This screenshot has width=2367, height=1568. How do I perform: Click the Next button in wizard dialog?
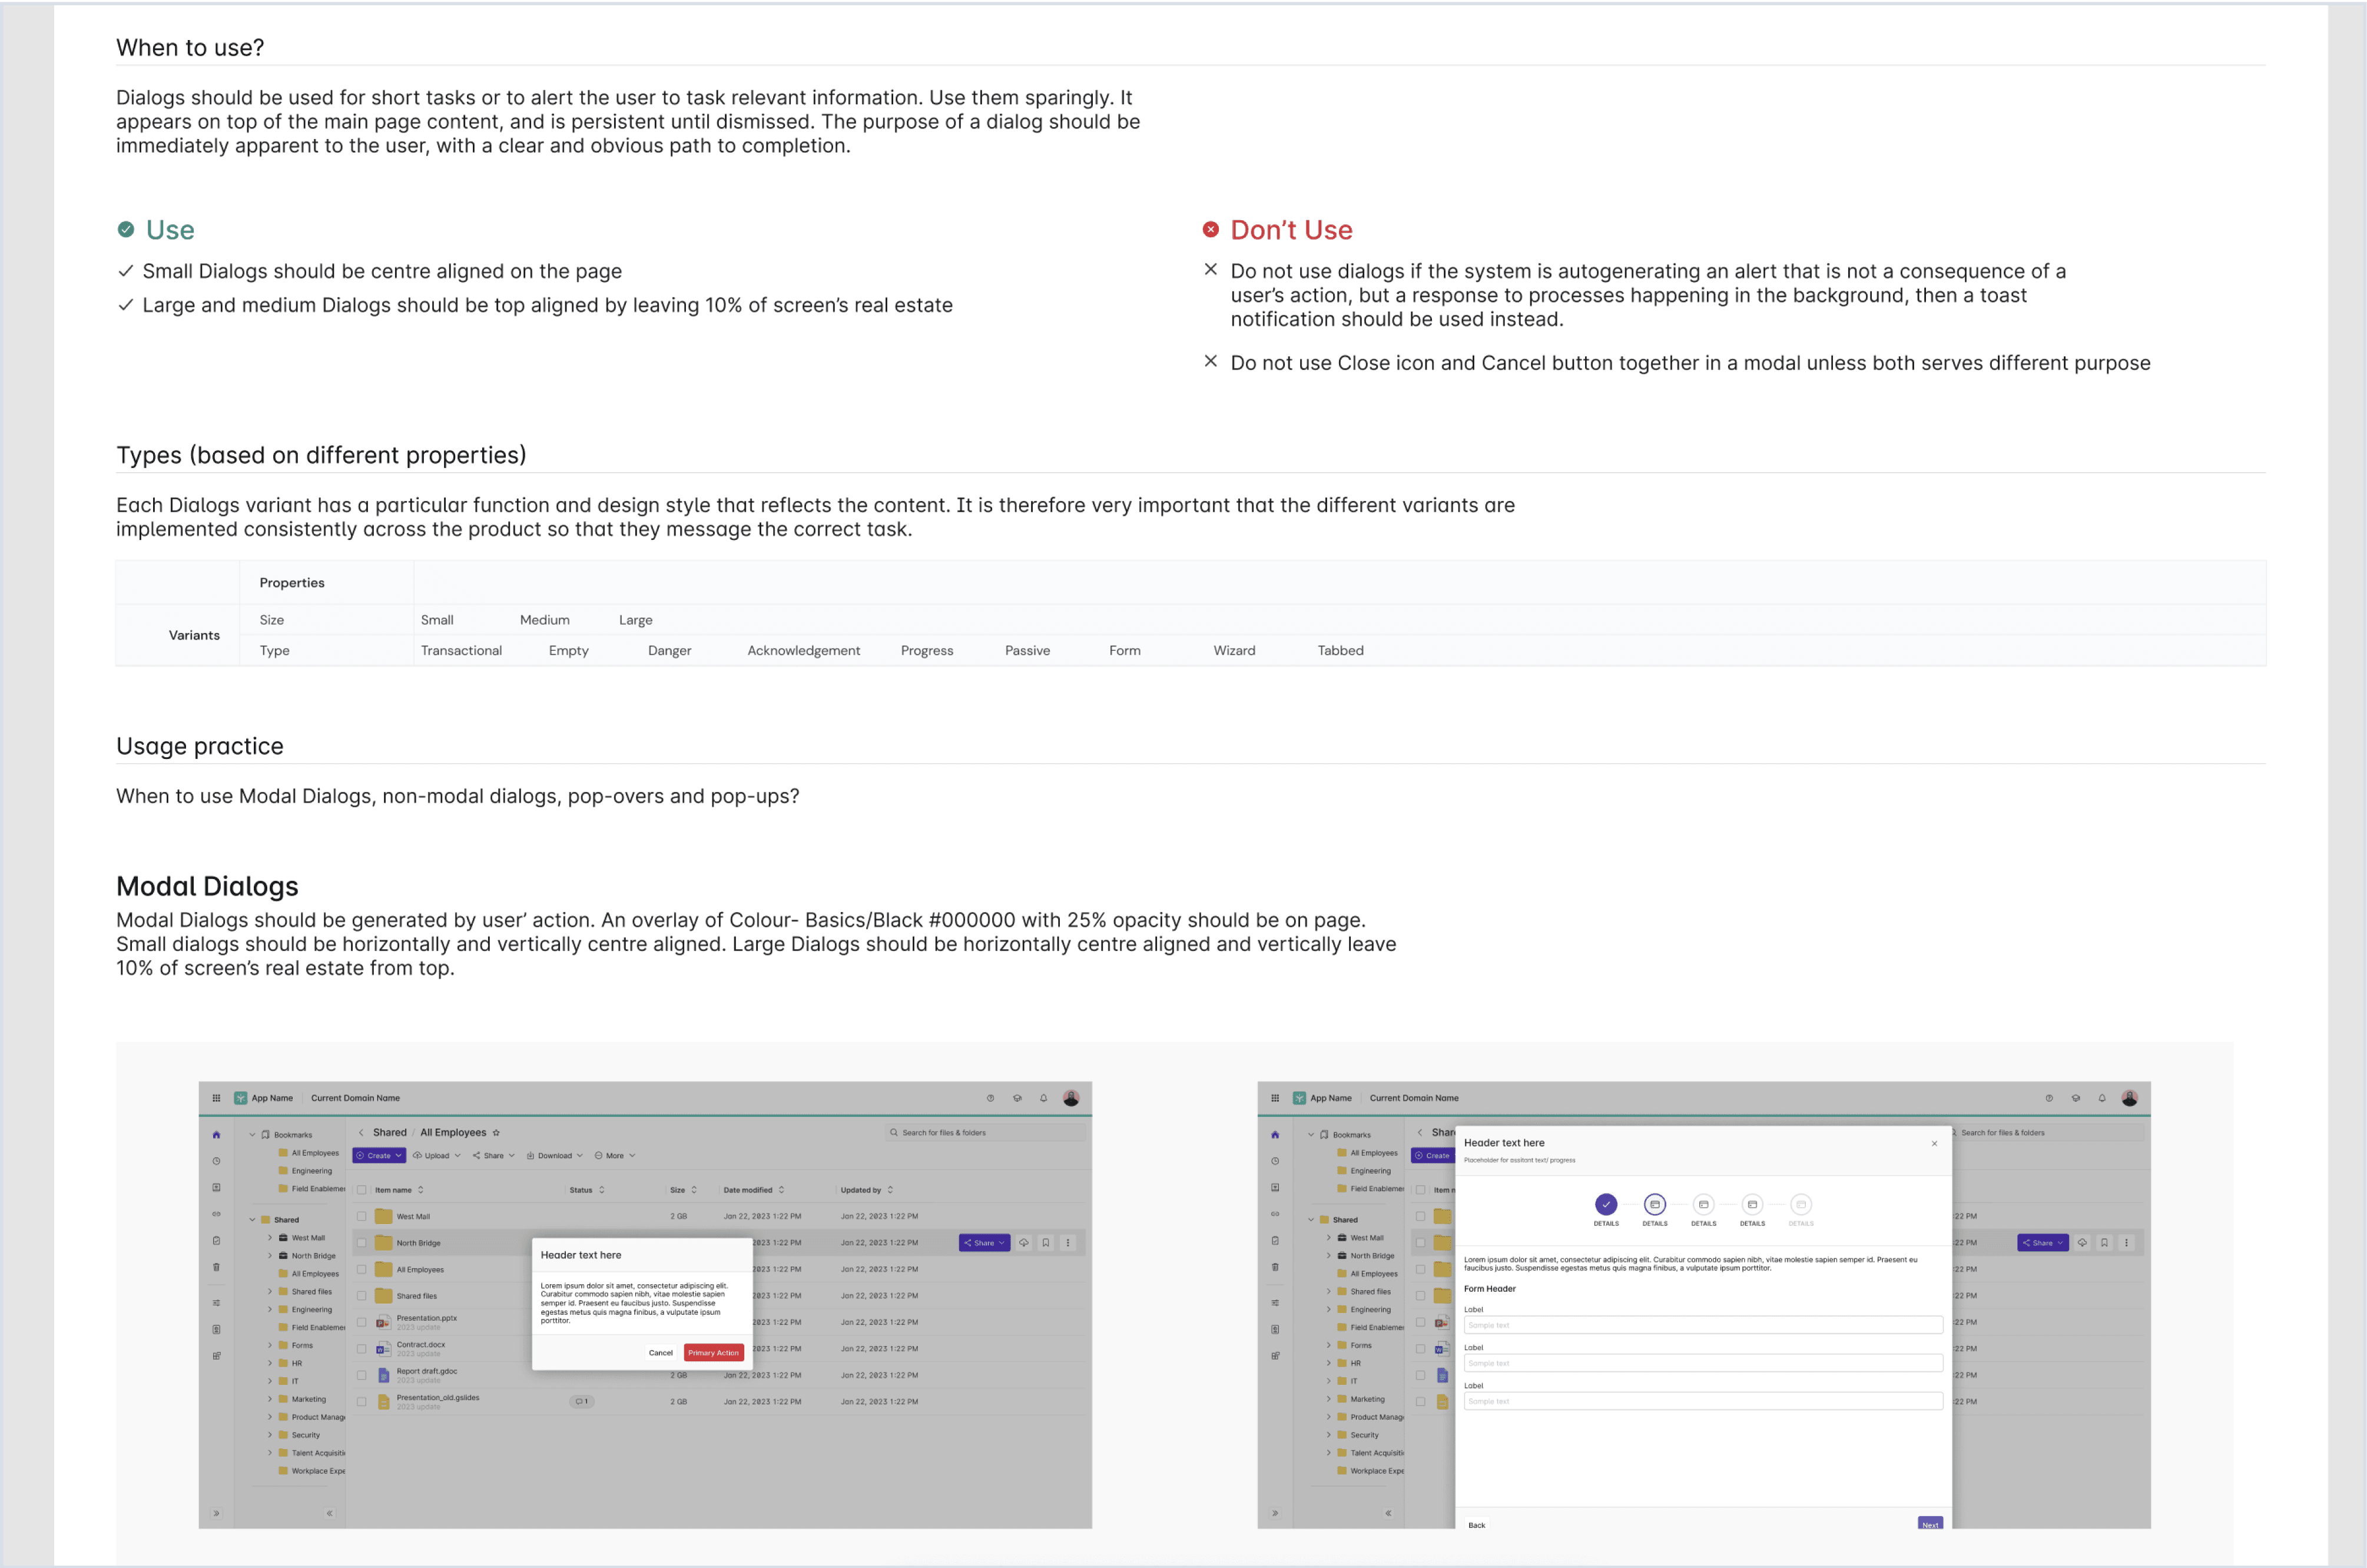(1929, 1523)
